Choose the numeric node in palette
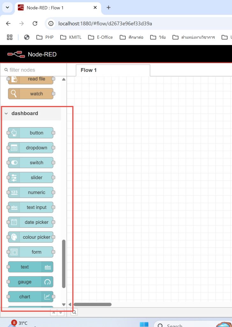The height and width of the screenshot is (327, 232). (31, 192)
